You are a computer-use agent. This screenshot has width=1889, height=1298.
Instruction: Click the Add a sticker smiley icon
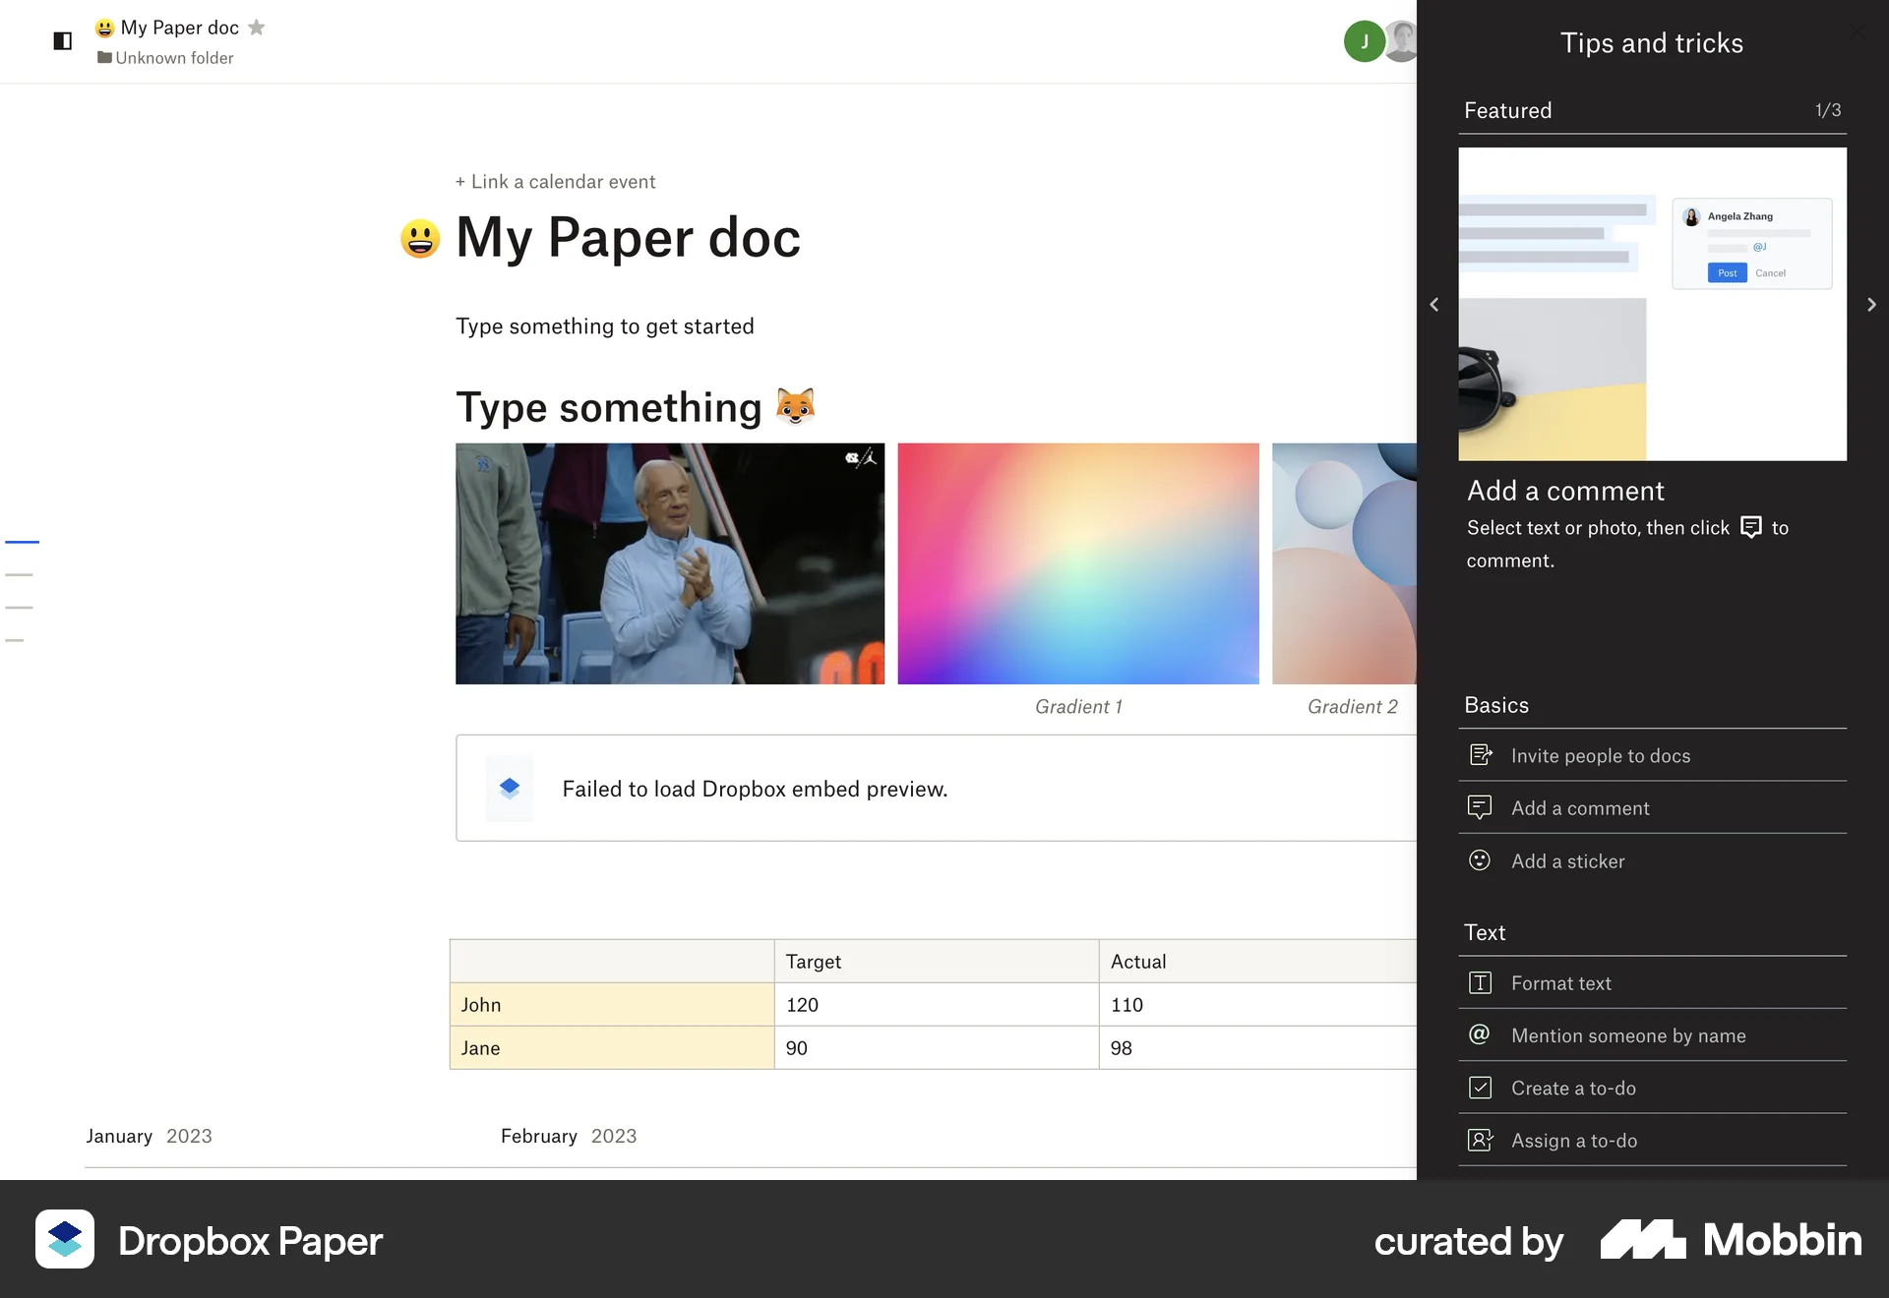click(1480, 860)
